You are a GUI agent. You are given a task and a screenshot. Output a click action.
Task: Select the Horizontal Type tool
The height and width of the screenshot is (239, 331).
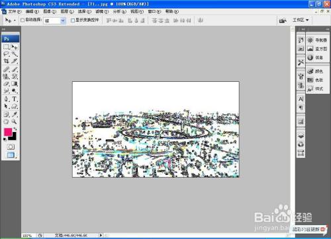[x=15, y=99]
